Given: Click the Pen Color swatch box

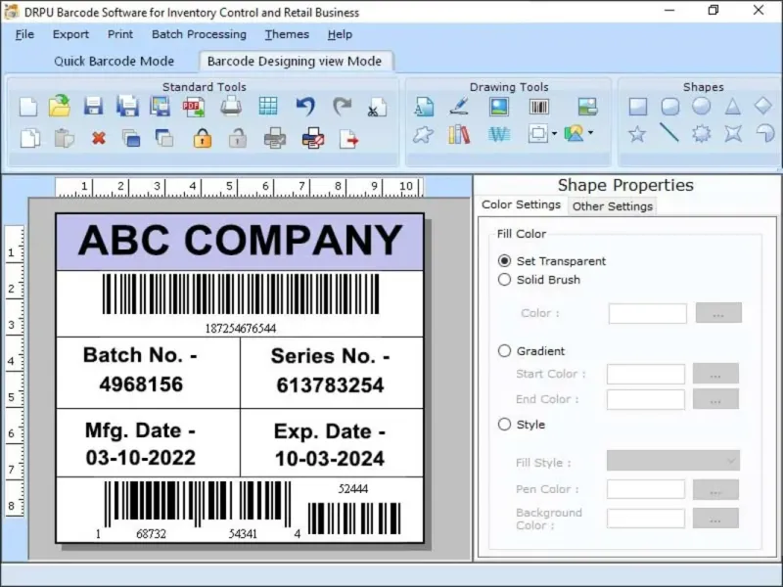Looking at the screenshot, I should pyautogui.click(x=646, y=489).
